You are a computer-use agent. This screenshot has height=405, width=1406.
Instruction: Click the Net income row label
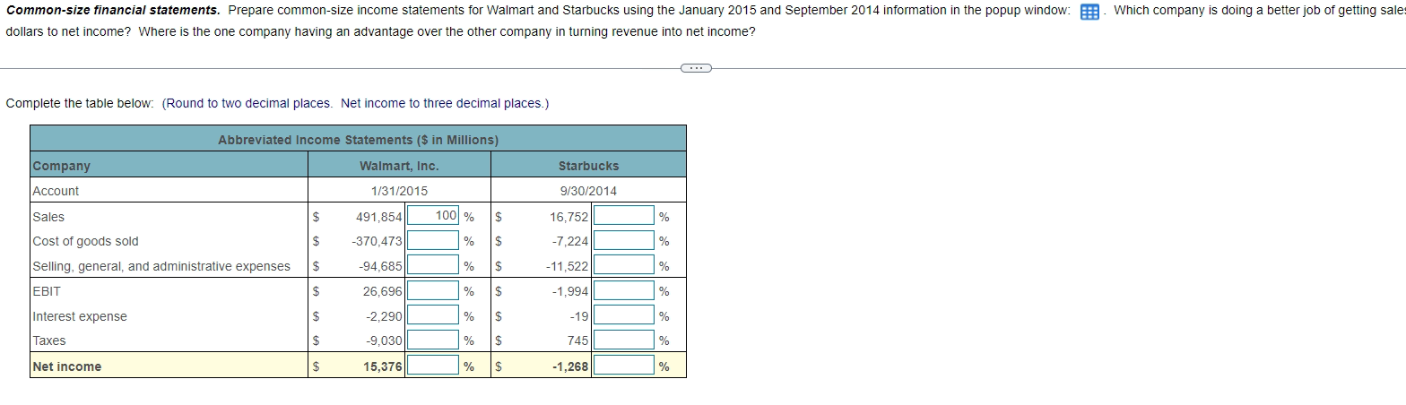67,366
